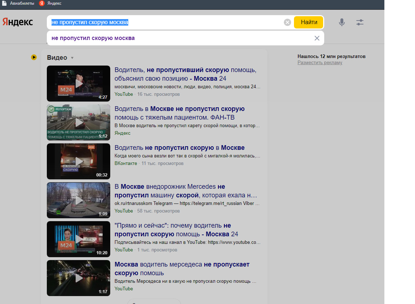
Task: Click description 'Водитель Мерседеса ни в какую'
Action: [x=186, y=281]
